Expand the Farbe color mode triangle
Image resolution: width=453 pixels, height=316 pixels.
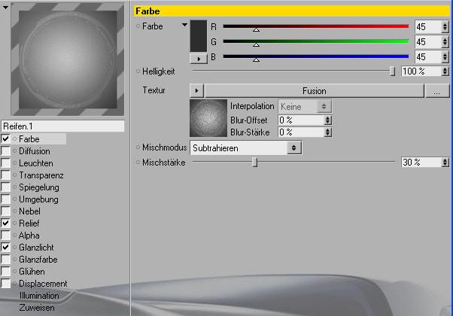[x=184, y=25]
